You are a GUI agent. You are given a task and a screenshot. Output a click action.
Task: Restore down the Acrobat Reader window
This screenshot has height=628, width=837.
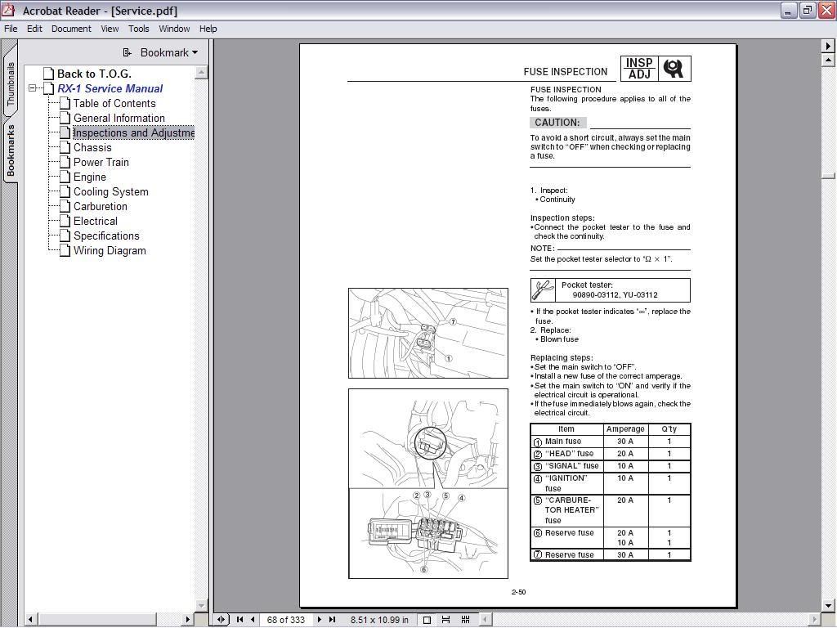tap(807, 11)
